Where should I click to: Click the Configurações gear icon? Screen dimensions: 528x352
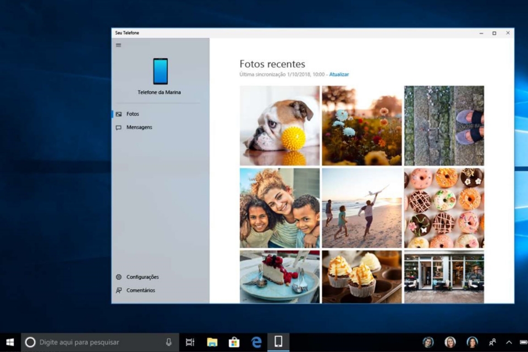[x=119, y=277]
